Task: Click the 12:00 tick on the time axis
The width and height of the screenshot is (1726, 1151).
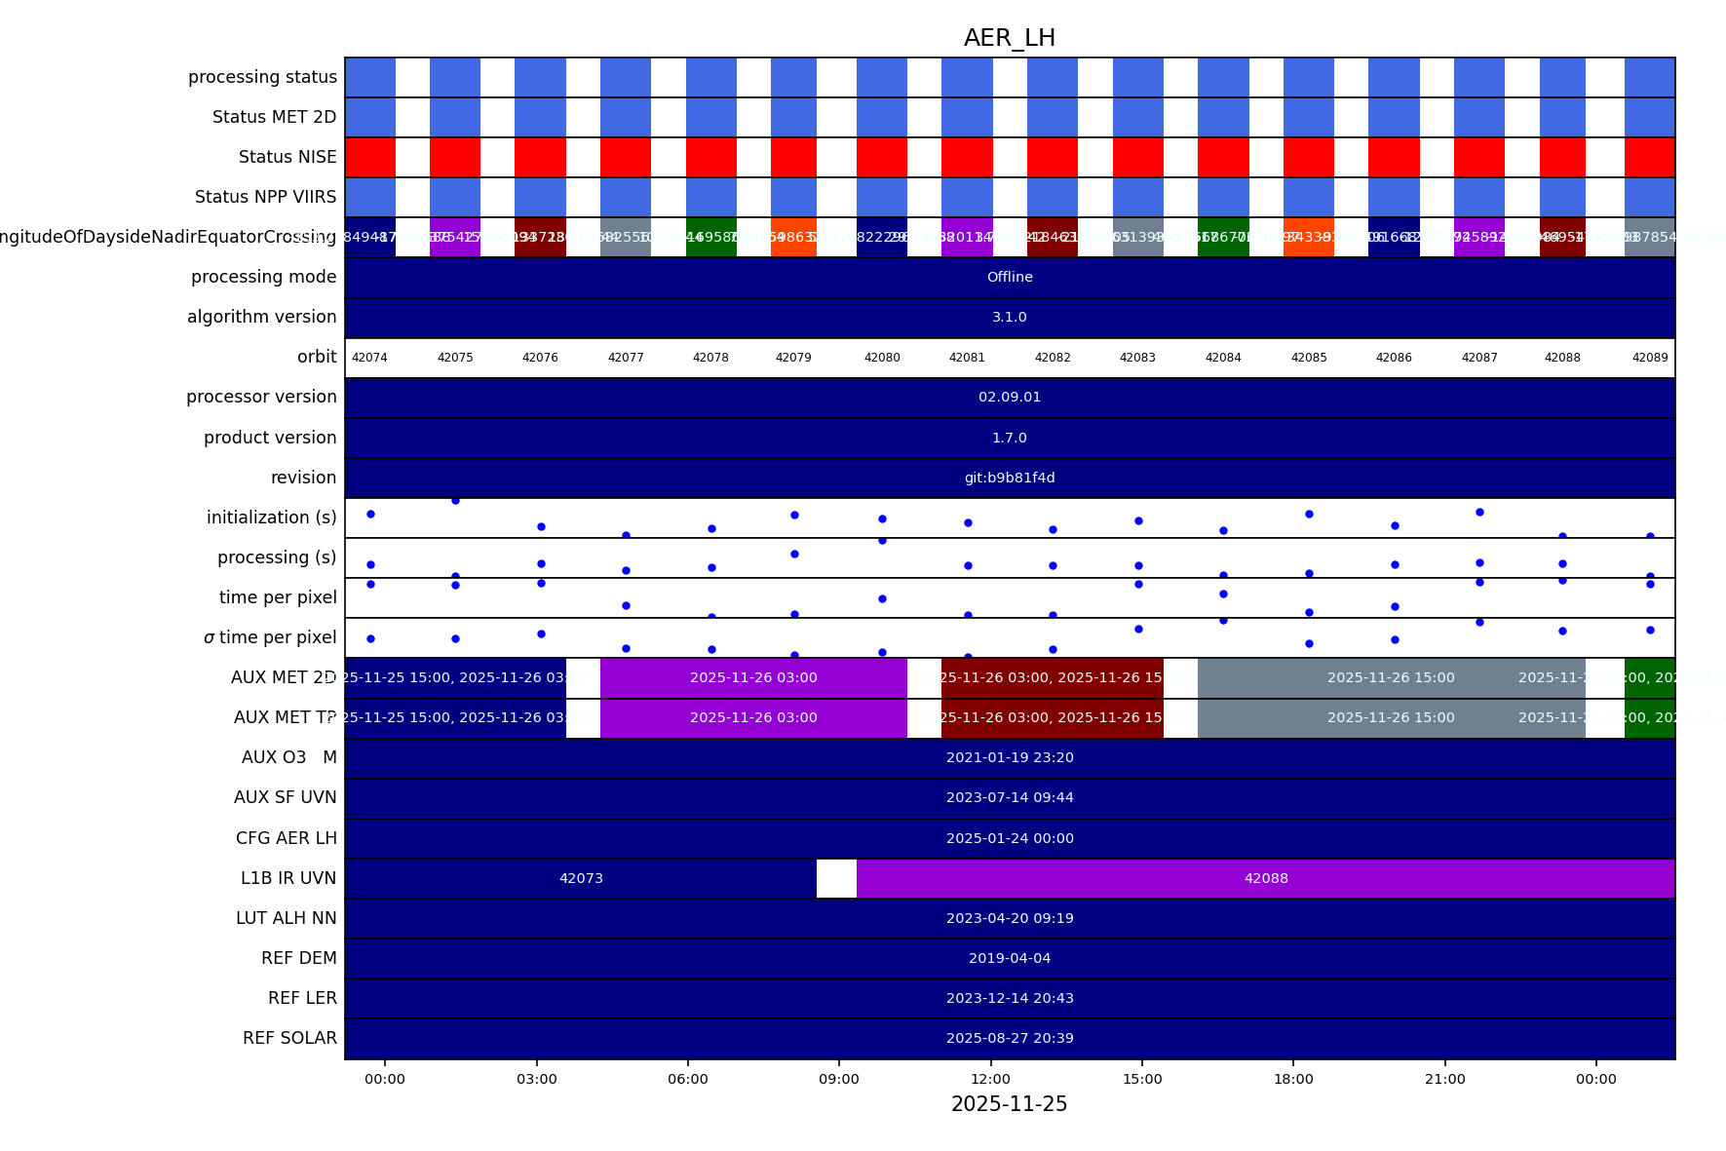Action: tap(990, 1079)
